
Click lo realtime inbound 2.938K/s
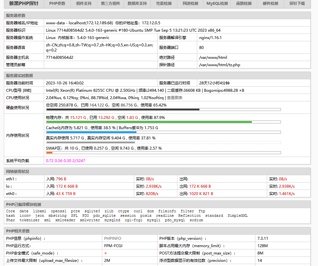coord(153,186)
